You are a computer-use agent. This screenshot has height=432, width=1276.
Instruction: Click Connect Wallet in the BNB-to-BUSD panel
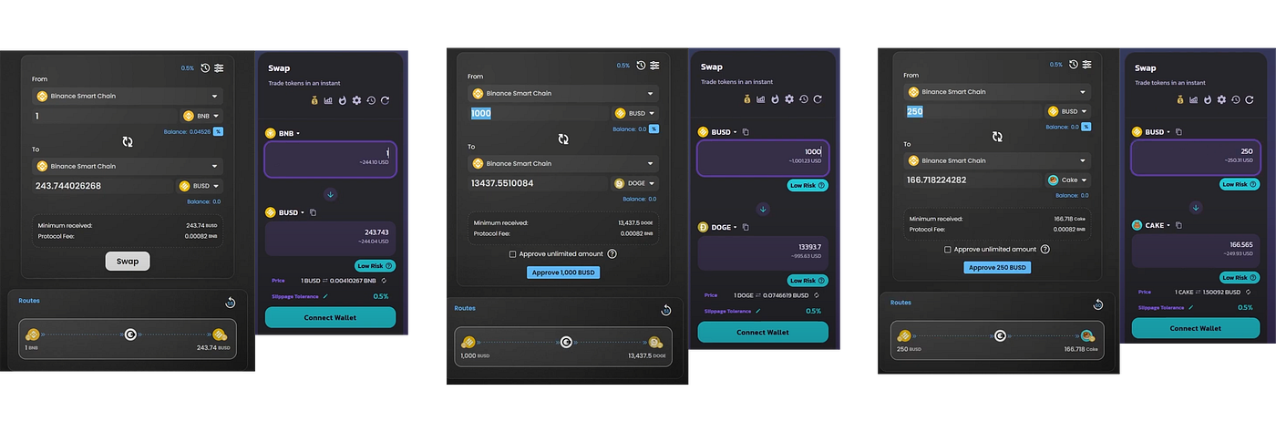click(x=330, y=317)
